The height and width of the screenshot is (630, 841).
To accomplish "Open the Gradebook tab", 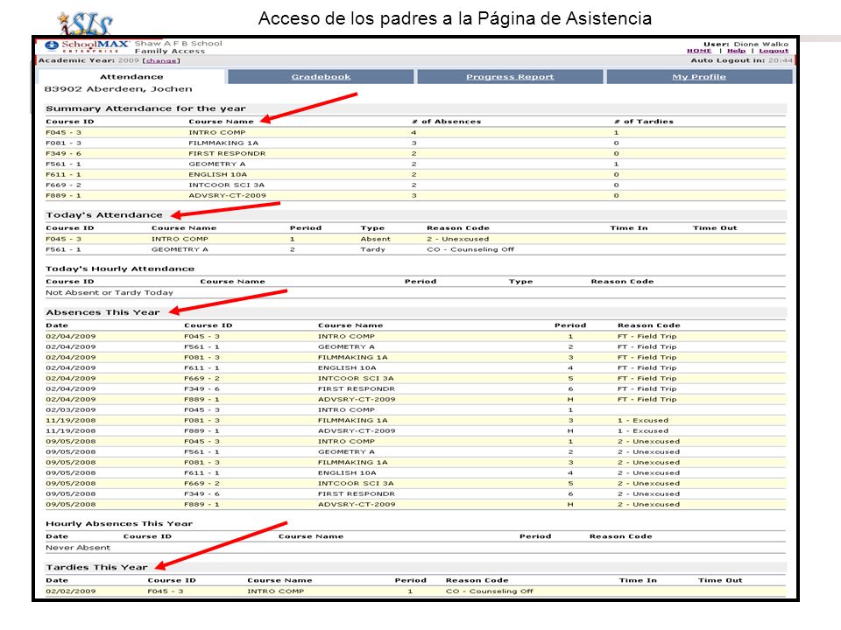I will pos(321,77).
